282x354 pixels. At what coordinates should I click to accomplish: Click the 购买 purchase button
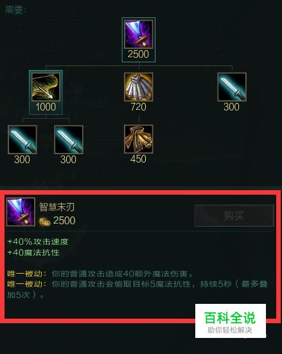pyautogui.click(x=234, y=216)
